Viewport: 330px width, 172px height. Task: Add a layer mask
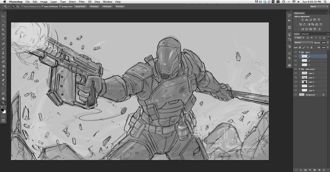306,170
